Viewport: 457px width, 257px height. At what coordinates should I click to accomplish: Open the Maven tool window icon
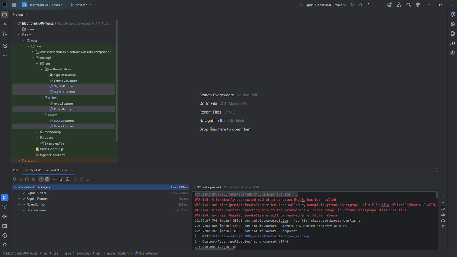(452, 43)
